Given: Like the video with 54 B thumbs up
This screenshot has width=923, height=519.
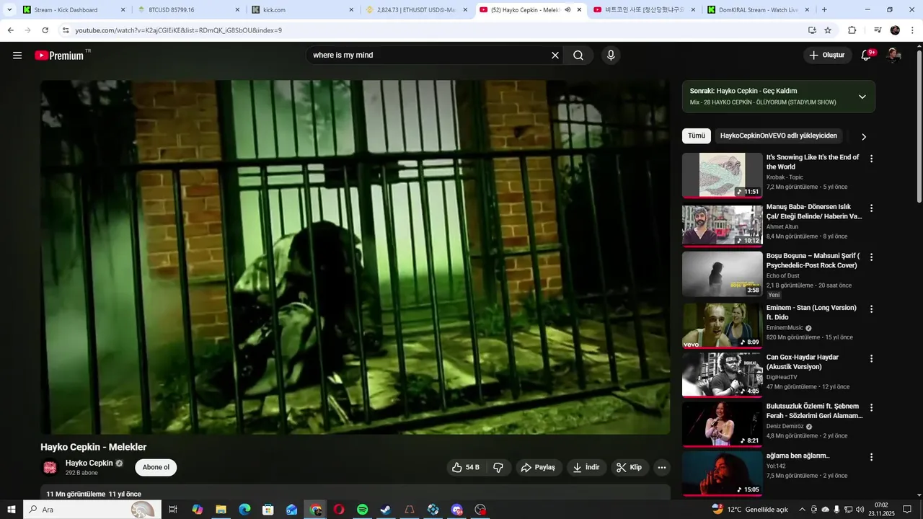Looking at the screenshot, I should (466, 467).
